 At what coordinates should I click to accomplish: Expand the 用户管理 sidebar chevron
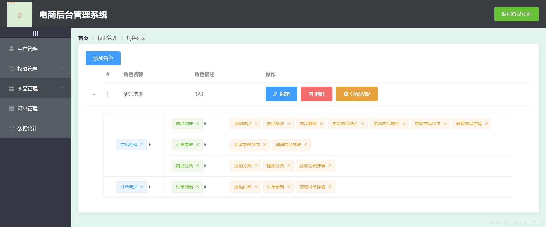pyautogui.click(x=62, y=48)
